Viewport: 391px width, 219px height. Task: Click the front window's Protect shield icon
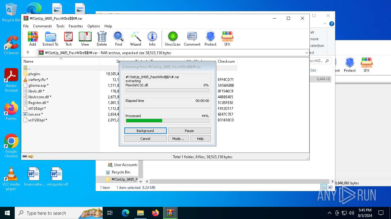210,39
